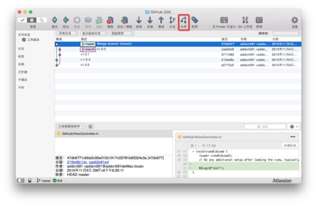This screenshot has height=206, width=317.
Task: Click commit hash caa52e9 in the commit column
Action: (x=227, y=49)
